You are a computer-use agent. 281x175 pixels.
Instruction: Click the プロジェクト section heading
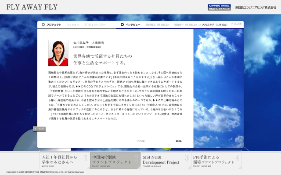click(x=54, y=24)
